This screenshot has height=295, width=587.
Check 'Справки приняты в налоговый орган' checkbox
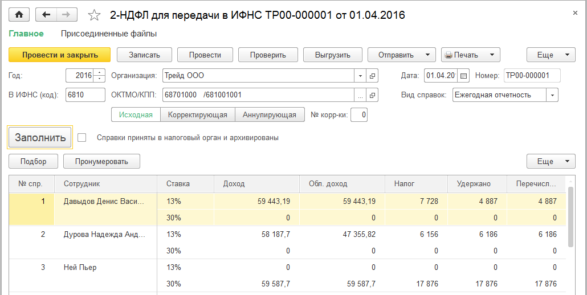pos(82,137)
